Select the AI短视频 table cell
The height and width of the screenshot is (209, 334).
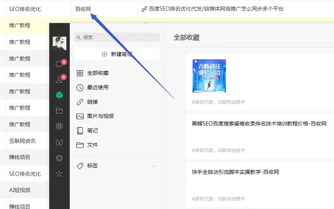20,190
